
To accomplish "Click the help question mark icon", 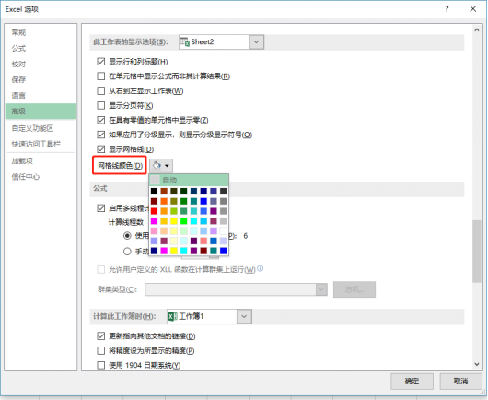I will [x=447, y=9].
